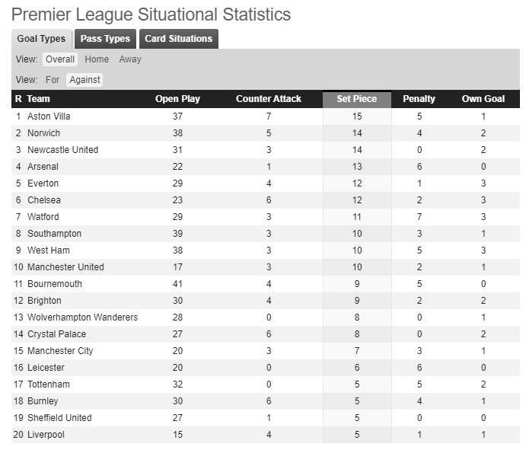Open the Sheffield United team page

point(59,418)
